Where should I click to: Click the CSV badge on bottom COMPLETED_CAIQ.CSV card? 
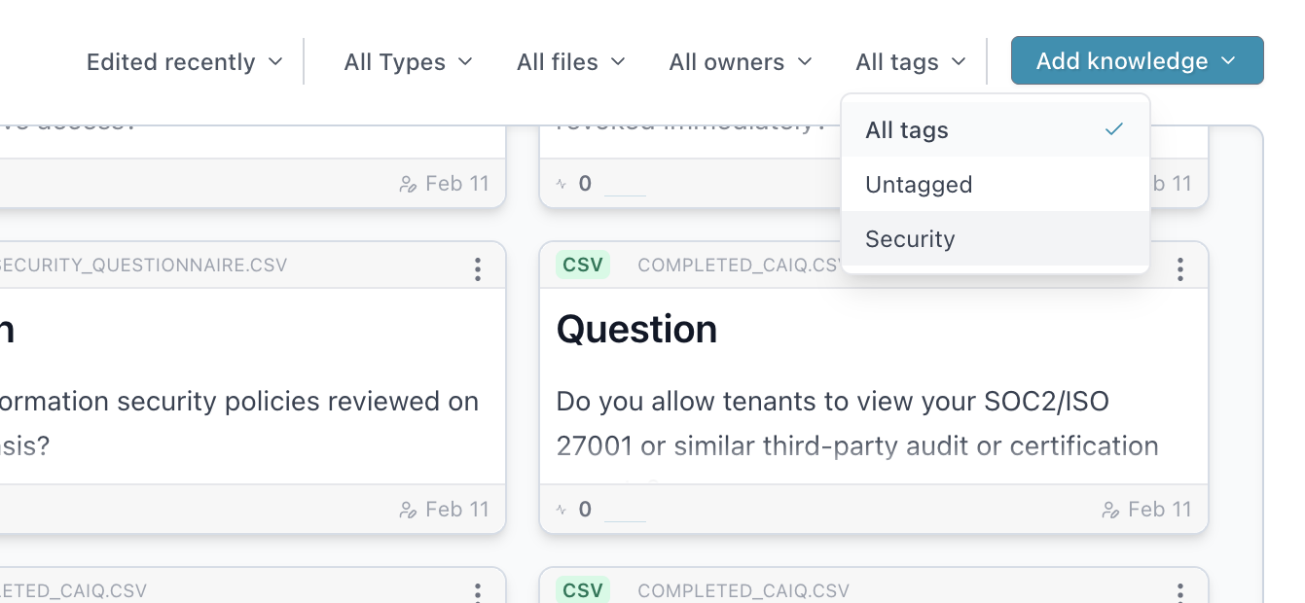[581, 590]
